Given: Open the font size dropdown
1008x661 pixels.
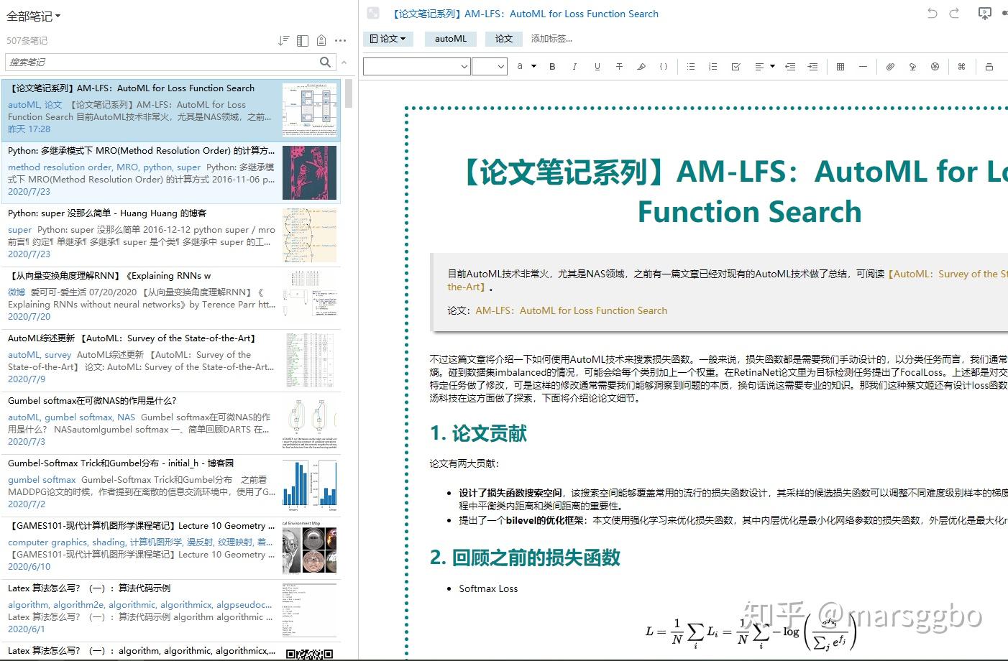Looking at the screenshot, I should click(490, 67).
